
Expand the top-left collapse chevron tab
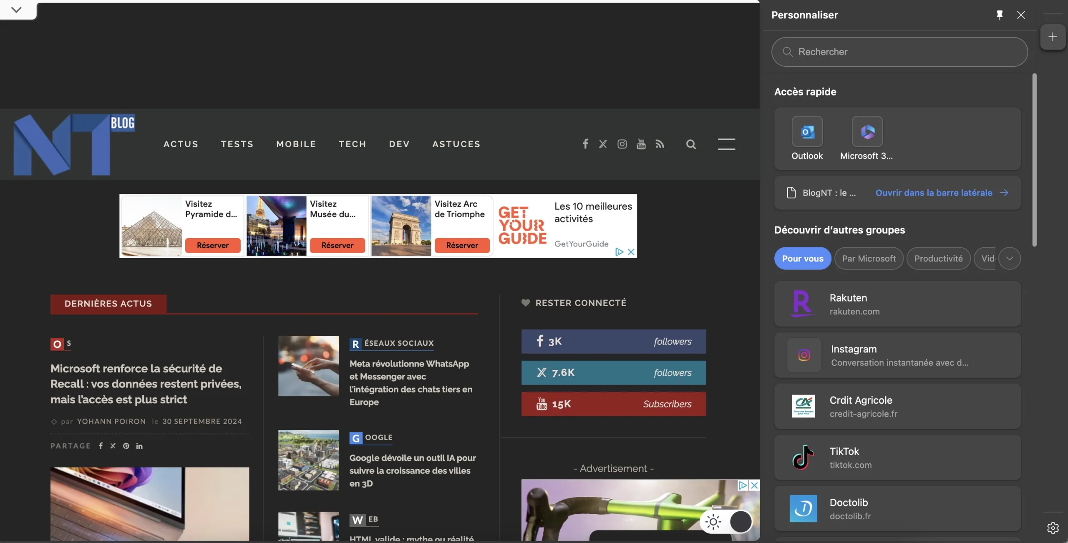click(17, 10)
